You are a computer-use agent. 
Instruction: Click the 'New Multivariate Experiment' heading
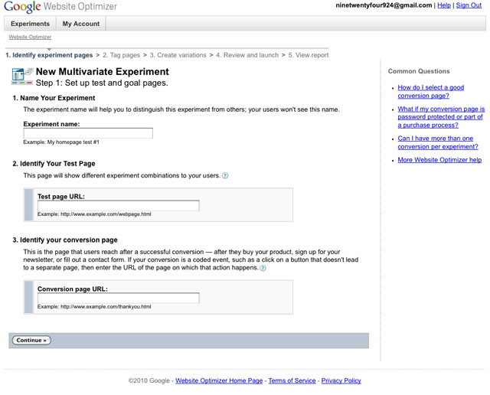click(102, 71)
